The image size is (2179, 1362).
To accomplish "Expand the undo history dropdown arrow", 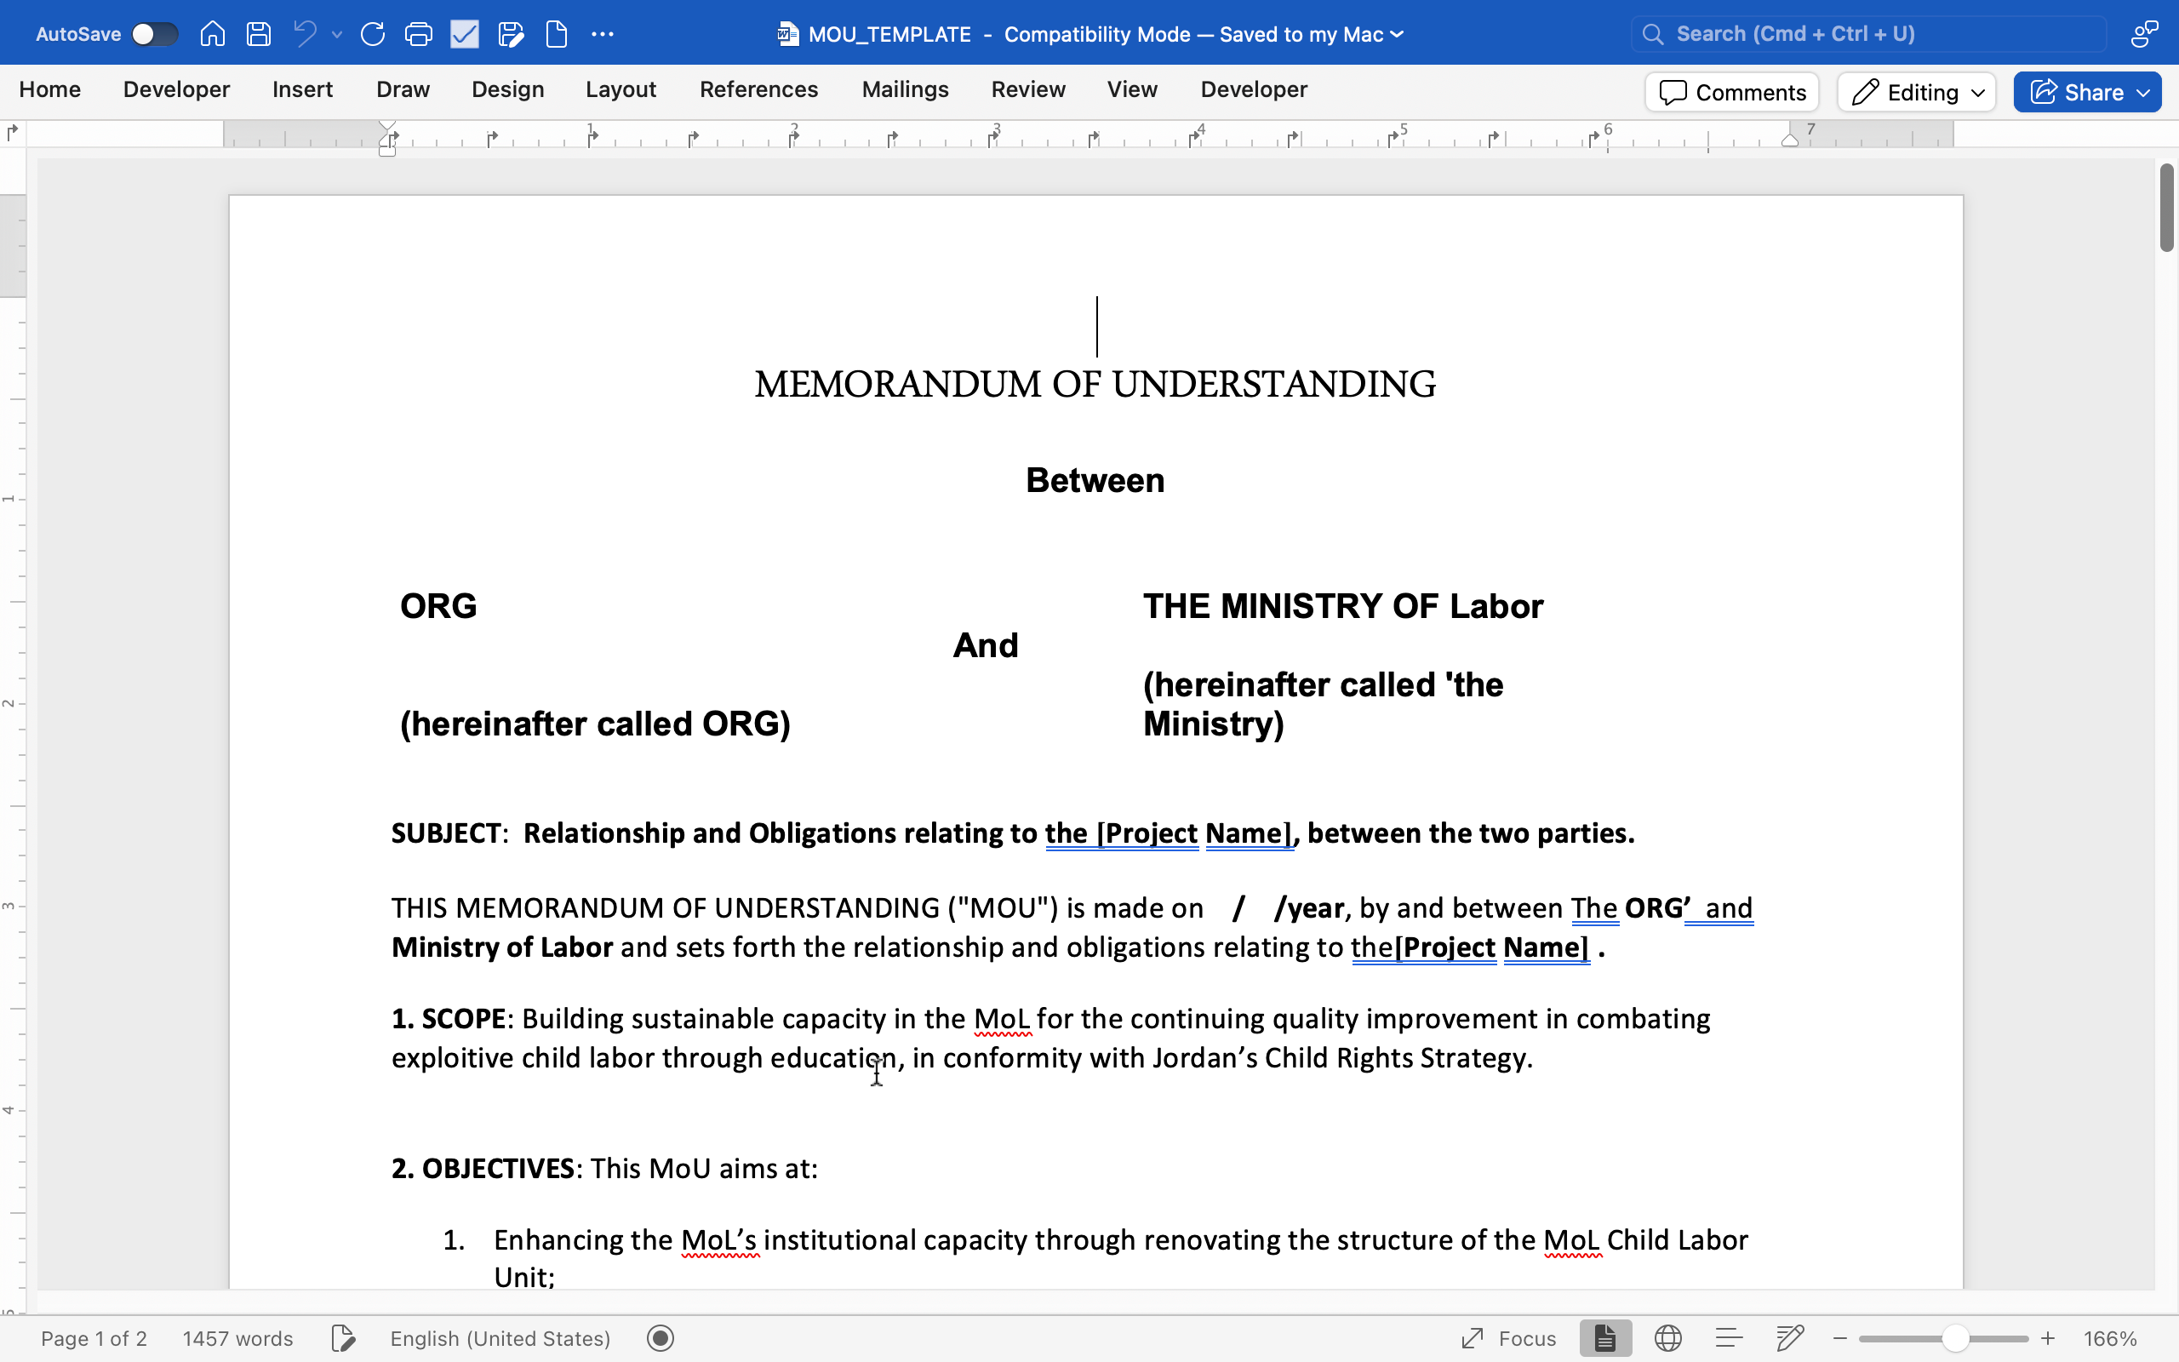I will 337,34.
